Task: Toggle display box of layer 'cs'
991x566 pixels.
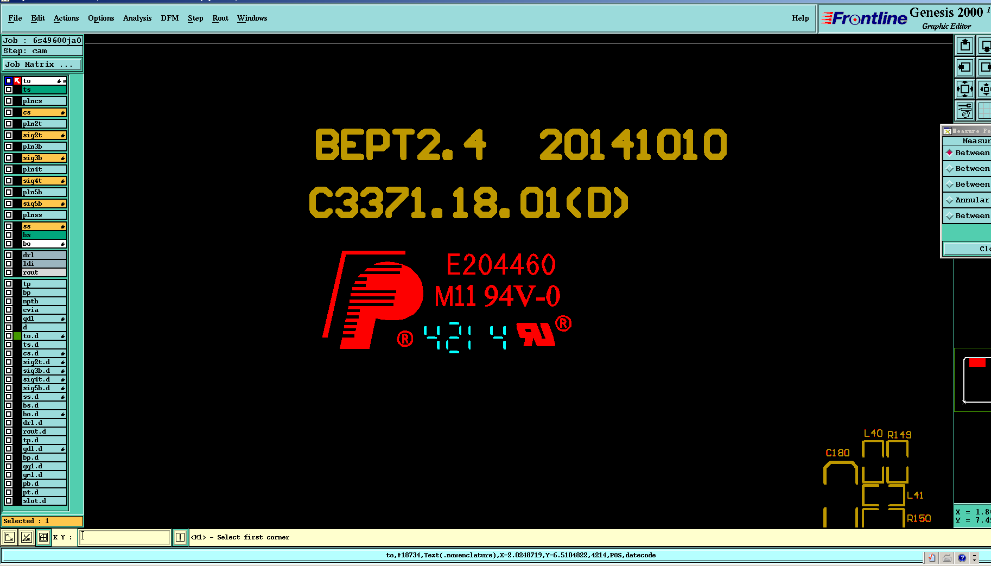Action: [9, 112]
